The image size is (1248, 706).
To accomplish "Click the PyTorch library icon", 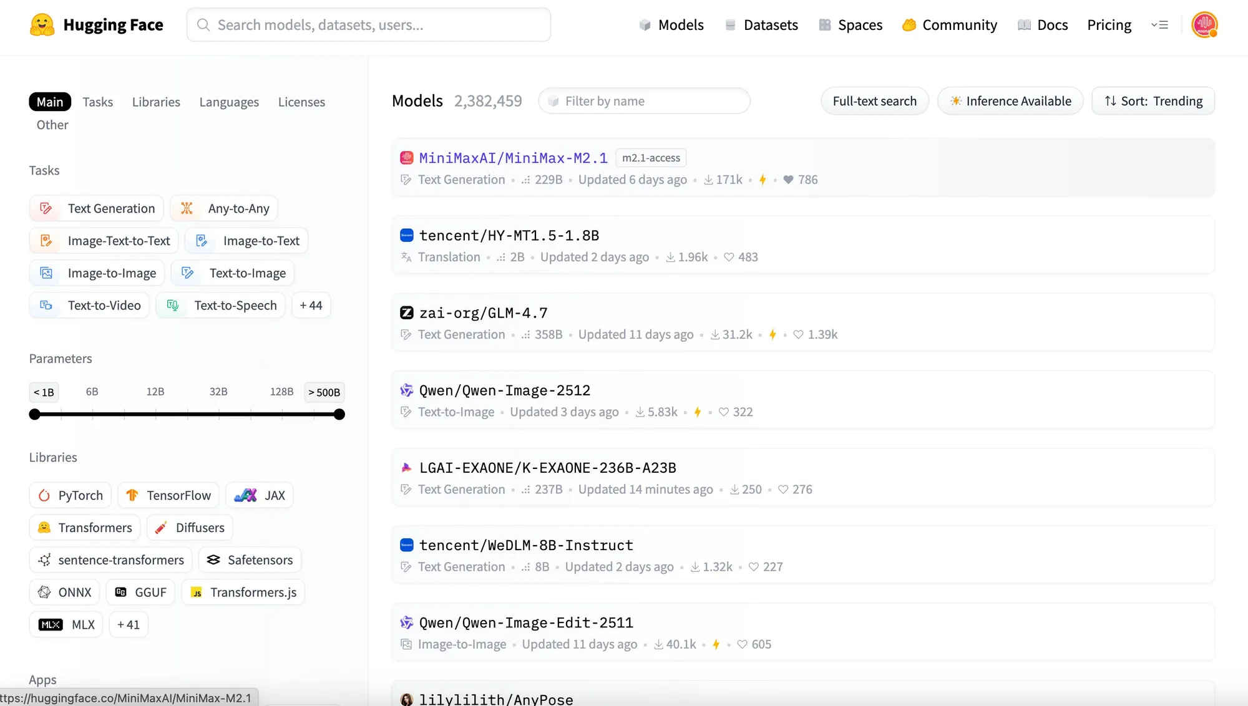I will coord(44,495).
